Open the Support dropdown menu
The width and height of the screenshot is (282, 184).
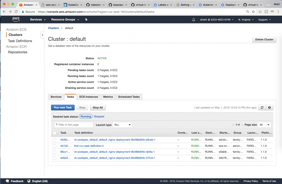point(264,20)
